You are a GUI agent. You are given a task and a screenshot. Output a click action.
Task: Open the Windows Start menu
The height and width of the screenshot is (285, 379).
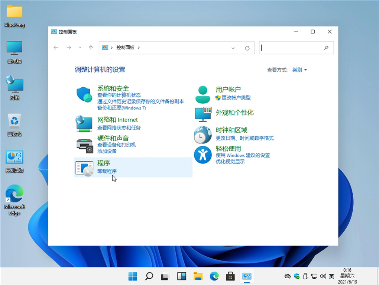click(x=132, y=276)
